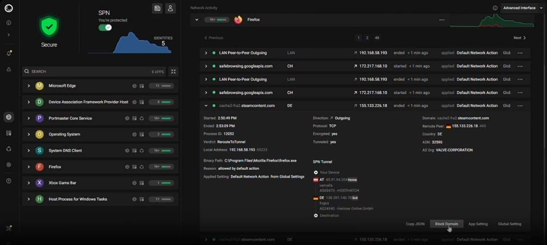Click the Block Domain button
This screenshot has width=547, height=245.
446,224
